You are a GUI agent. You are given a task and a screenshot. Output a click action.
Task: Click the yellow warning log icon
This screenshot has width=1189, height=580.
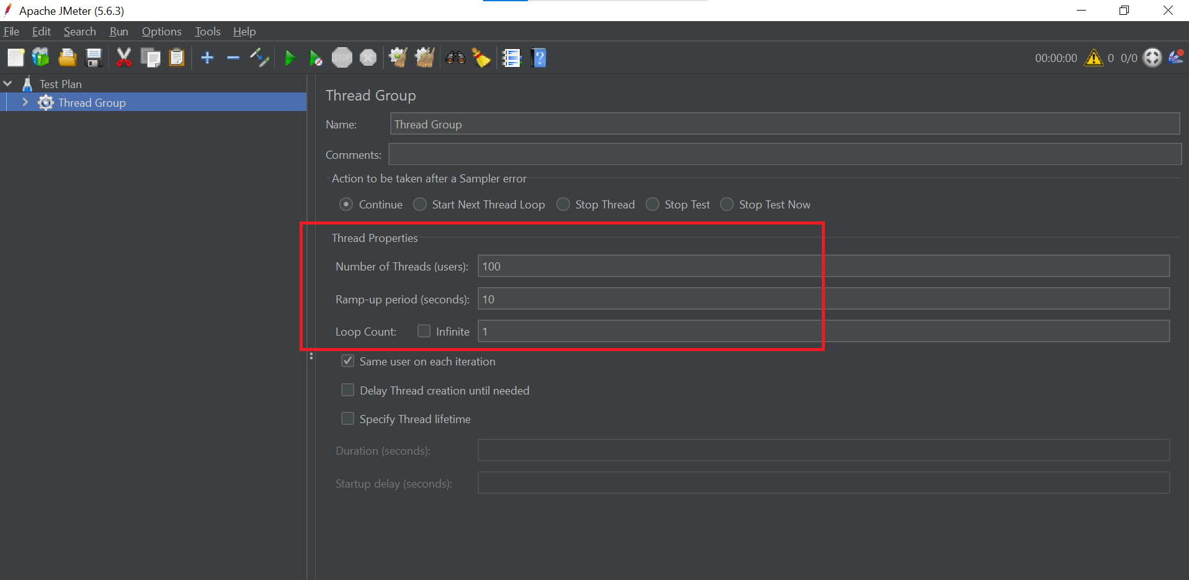1093,58
